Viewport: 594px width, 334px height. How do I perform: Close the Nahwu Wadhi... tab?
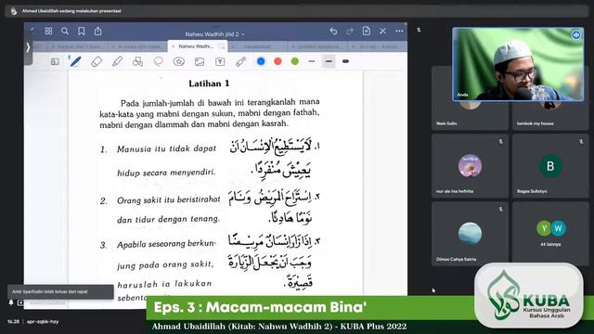pyautogui.click(x=174, y=46)
